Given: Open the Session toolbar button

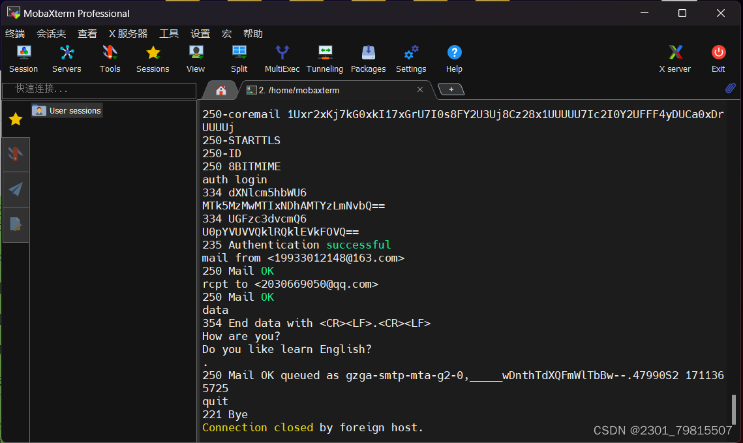Looking at the screenshot, I should pyautogui.click(x=23, y=59).
